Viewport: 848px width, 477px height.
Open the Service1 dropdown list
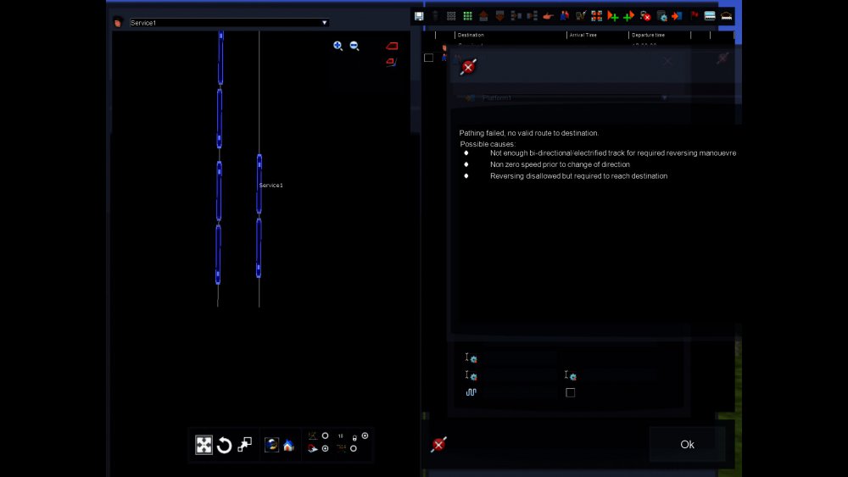click(324, 23)
